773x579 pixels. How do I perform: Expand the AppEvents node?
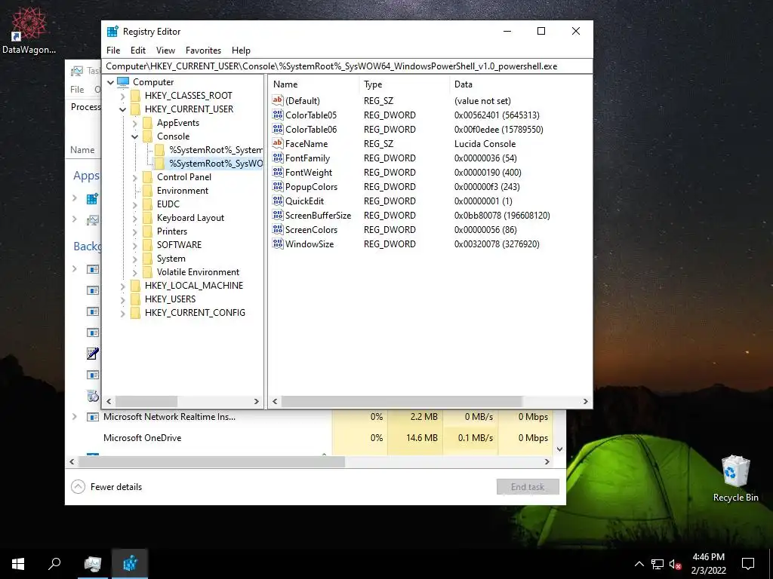pos(134,123)
